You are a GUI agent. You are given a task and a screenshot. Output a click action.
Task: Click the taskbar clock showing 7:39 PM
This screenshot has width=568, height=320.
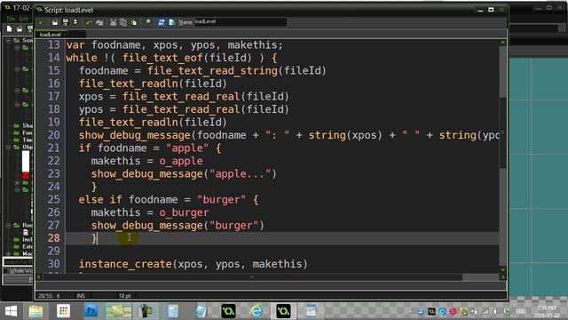[547, 311]
